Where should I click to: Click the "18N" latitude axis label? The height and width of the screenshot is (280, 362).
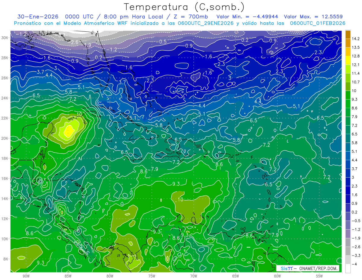point(5,158)
